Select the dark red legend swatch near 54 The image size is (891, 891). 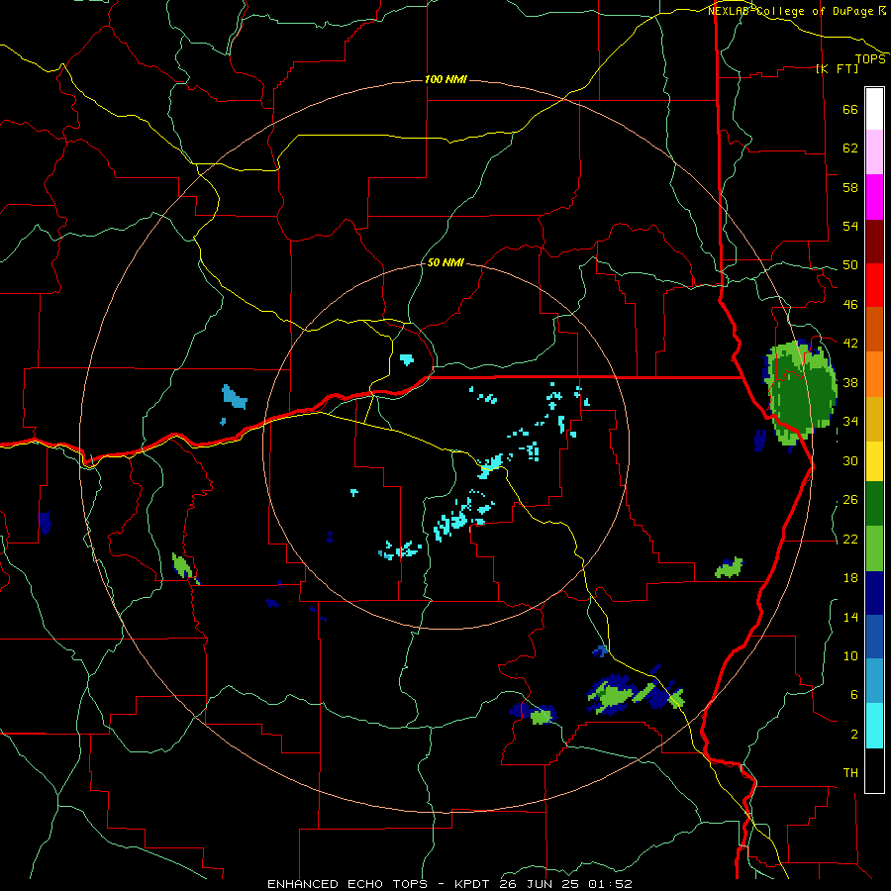pos(874,242)
